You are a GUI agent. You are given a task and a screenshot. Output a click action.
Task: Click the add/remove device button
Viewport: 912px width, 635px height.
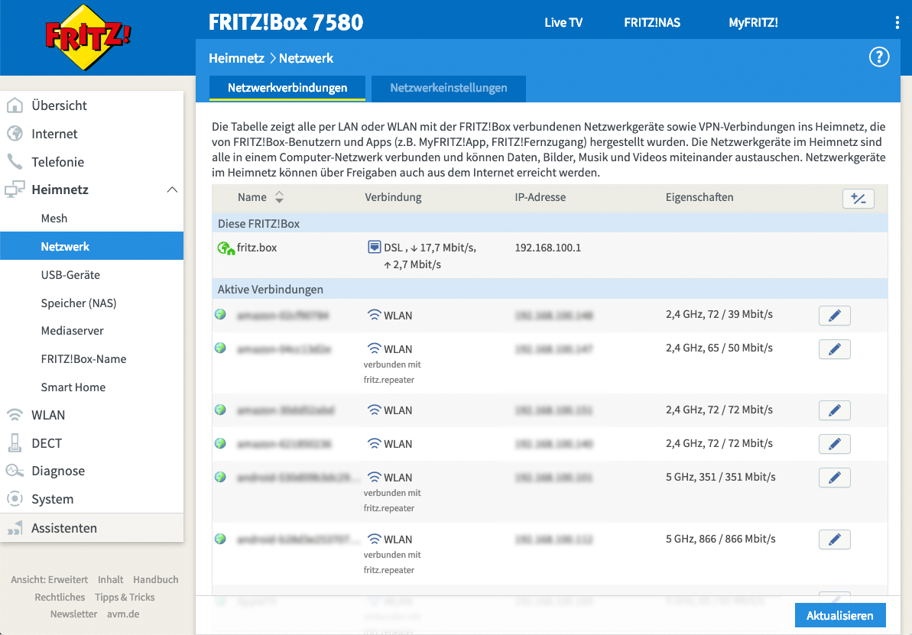tap(858, 198)
